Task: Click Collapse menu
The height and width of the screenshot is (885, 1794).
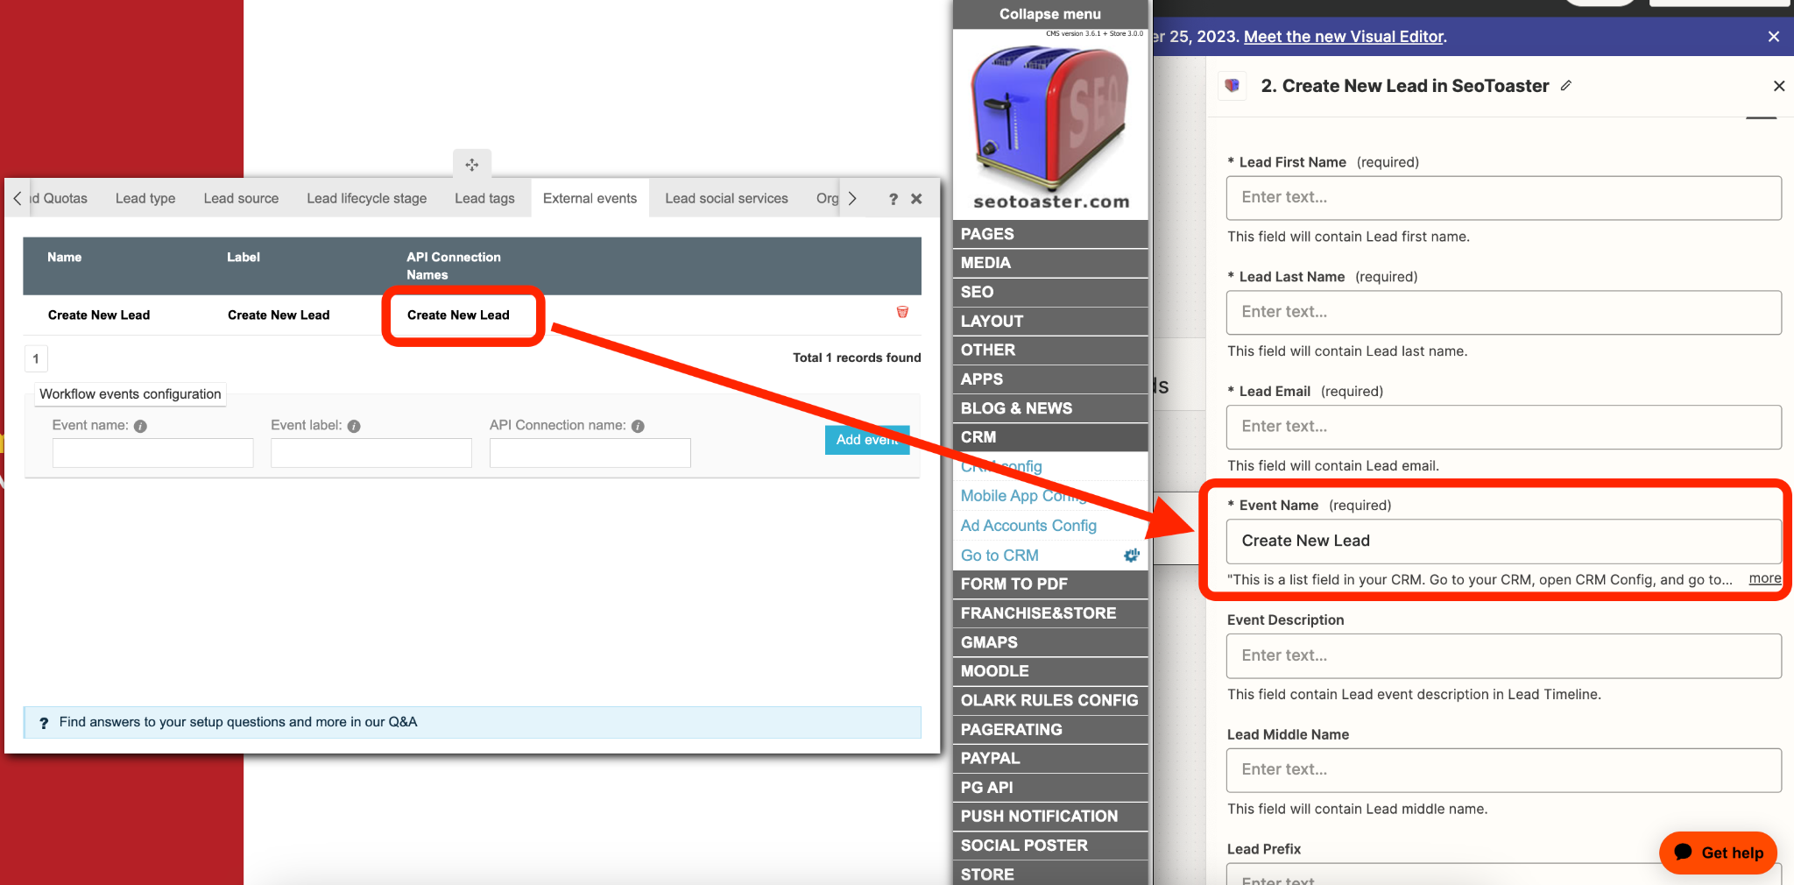Action: 1050,14
